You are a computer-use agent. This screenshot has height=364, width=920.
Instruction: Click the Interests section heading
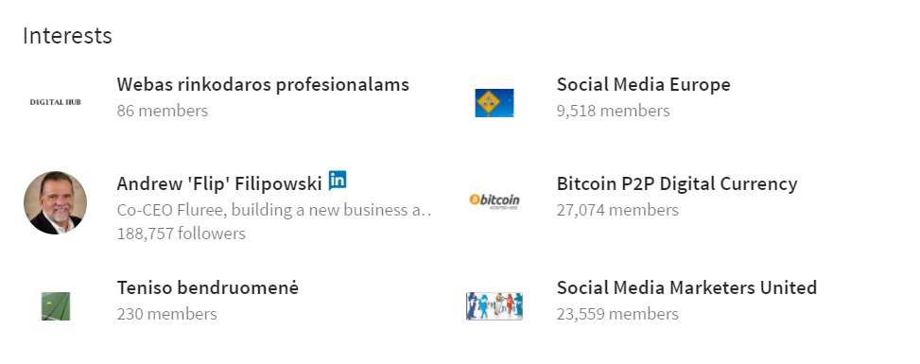tap(67, 36)
